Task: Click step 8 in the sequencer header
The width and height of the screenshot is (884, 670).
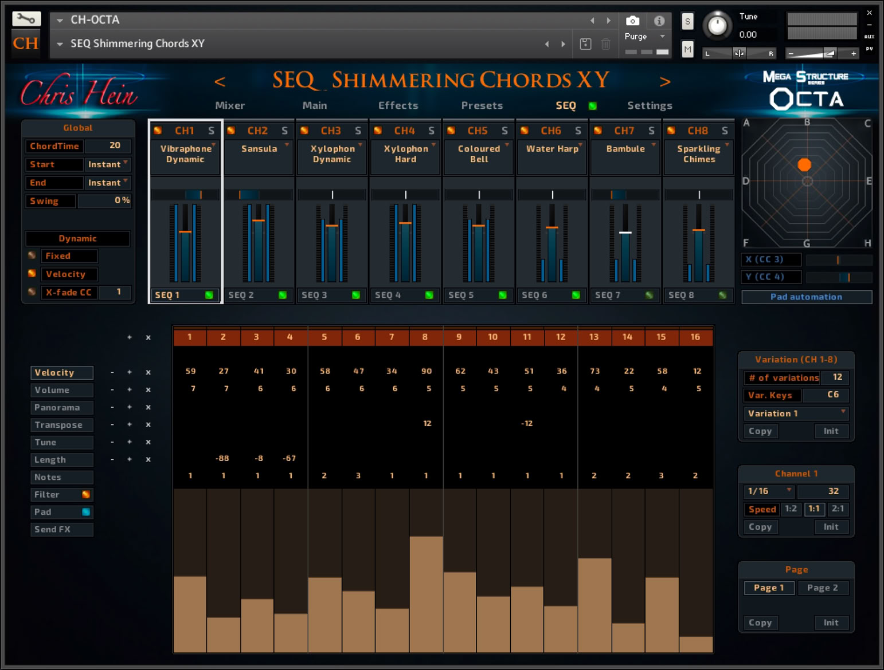Action: (425, 337)
